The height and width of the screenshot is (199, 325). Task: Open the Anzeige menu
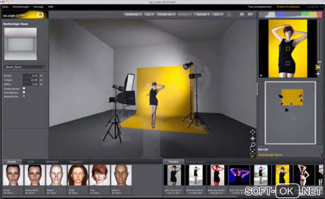click(x=39, y=7)
